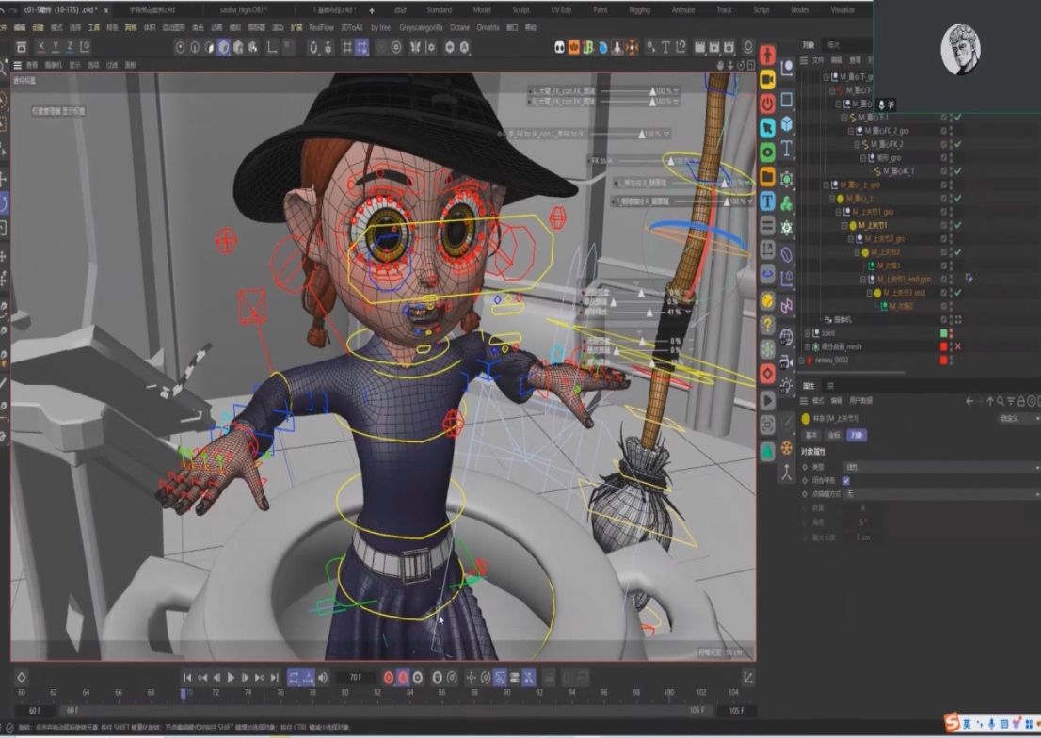Toggle the red X on 细分曲面_mesh

(957, 346)
